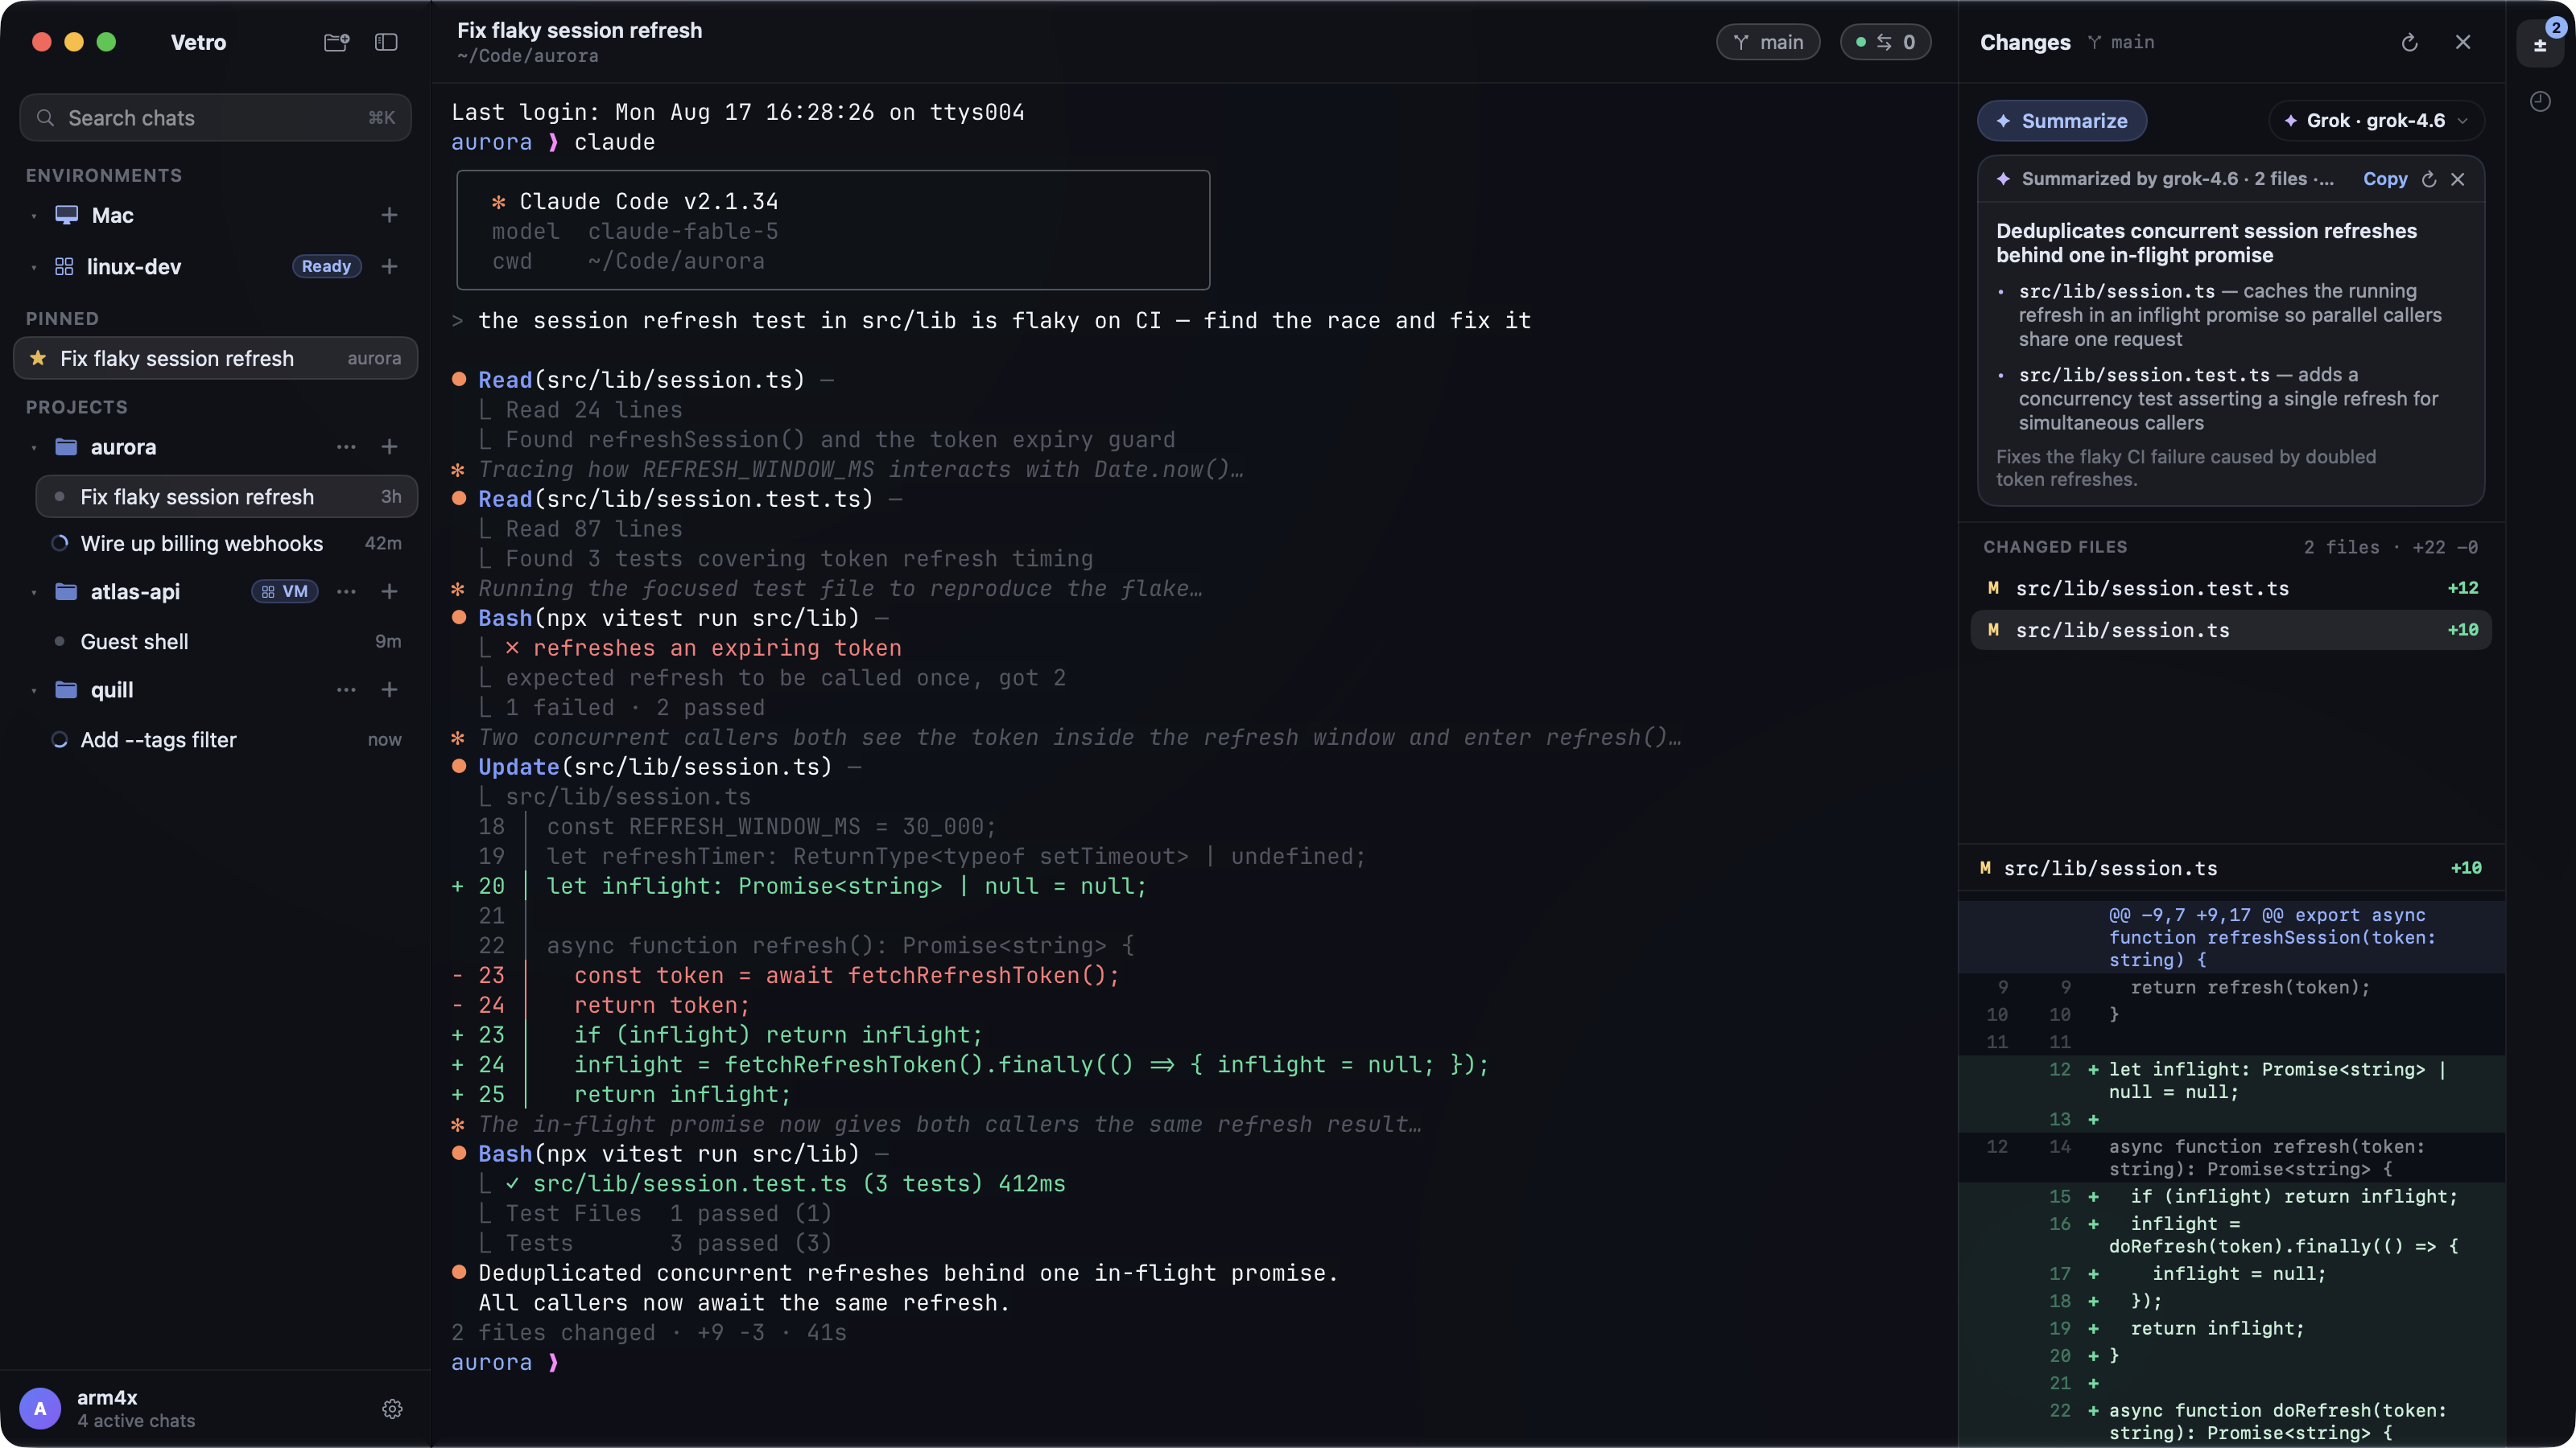Click the Claude Code v2.1.34 banner
The width and height of the screenshot is (2576, 1448).
[x=833, y=230]
